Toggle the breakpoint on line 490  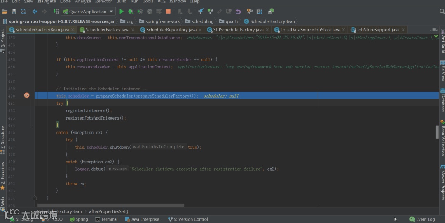[27, 96]
